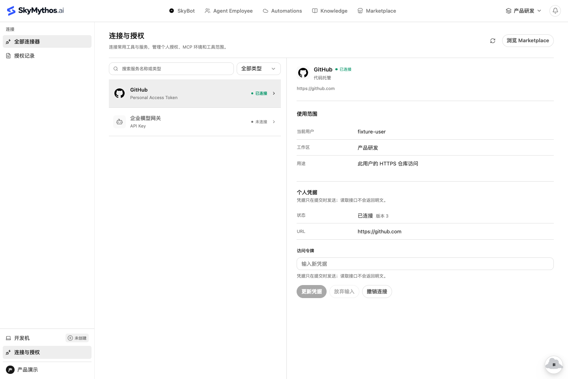568x379 pixels.
Task: Open the 全部类型 filter dropdown
Action: [x=258, y=69]
